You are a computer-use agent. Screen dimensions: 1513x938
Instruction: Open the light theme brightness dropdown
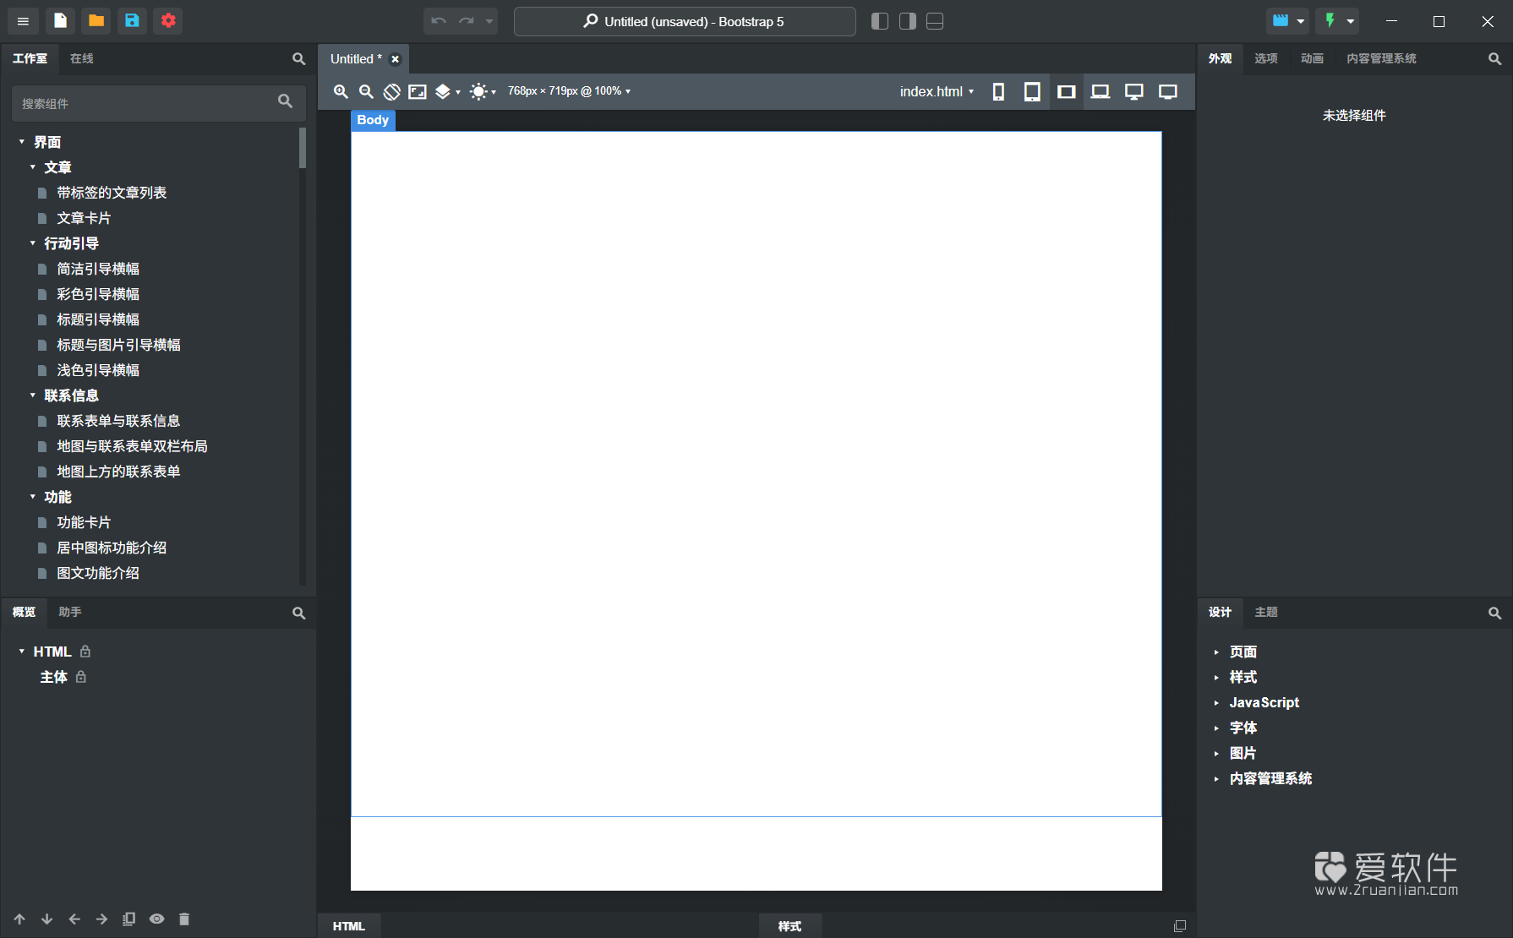pos(483,91)
